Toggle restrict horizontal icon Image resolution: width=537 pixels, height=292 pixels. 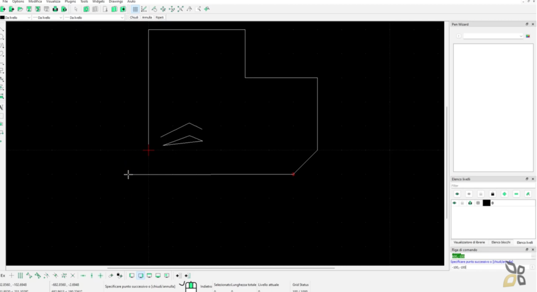click(x=83, y=276)
